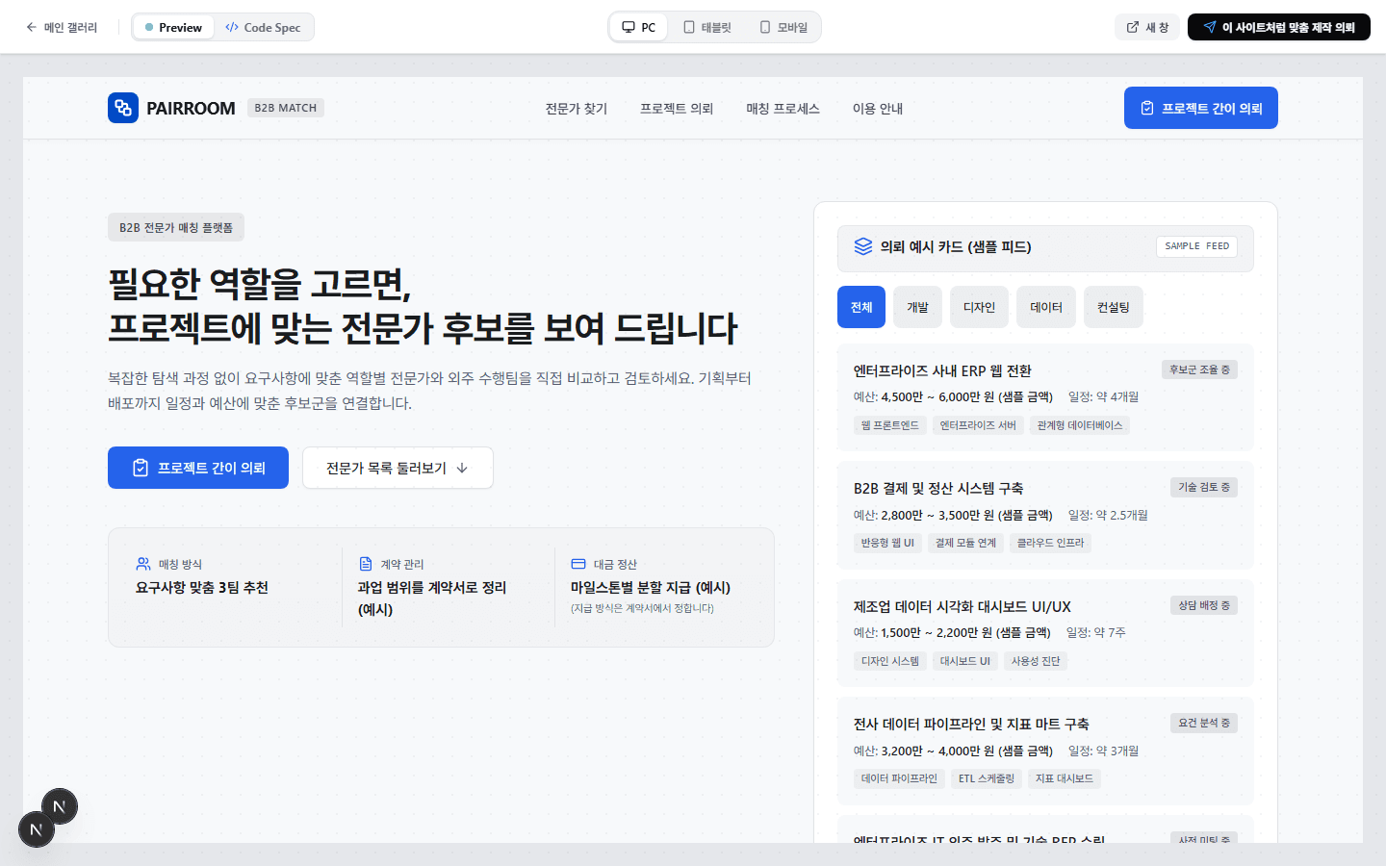Click the stacked layers icon in sample feed header
1386x866 pixels.
click(863, 247)
